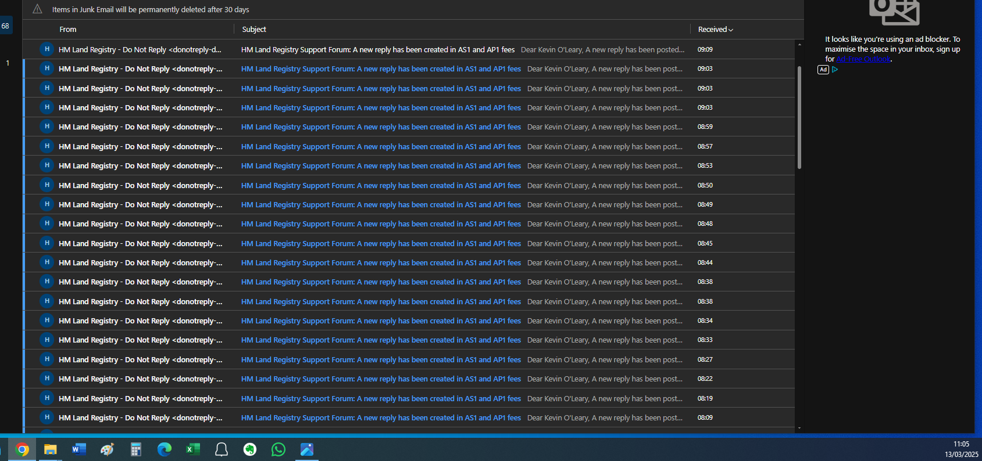Select the 09:09 email using its avatar circle

pyautogui.click(x=47, y=49)
